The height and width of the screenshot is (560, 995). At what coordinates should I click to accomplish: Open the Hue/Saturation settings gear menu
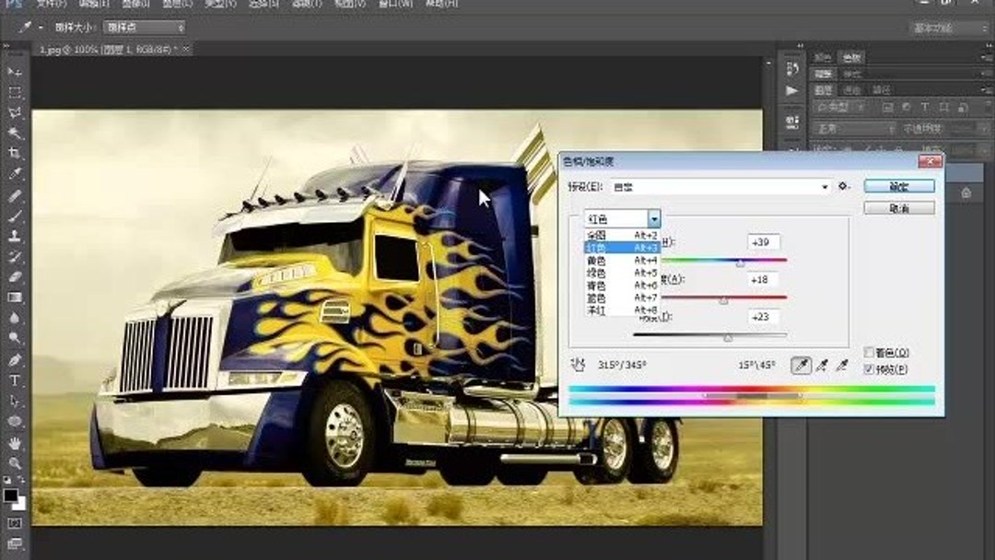coord(841,186)
